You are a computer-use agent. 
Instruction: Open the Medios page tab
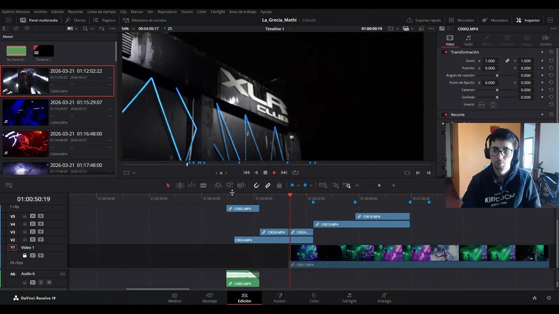coord(175,298)
